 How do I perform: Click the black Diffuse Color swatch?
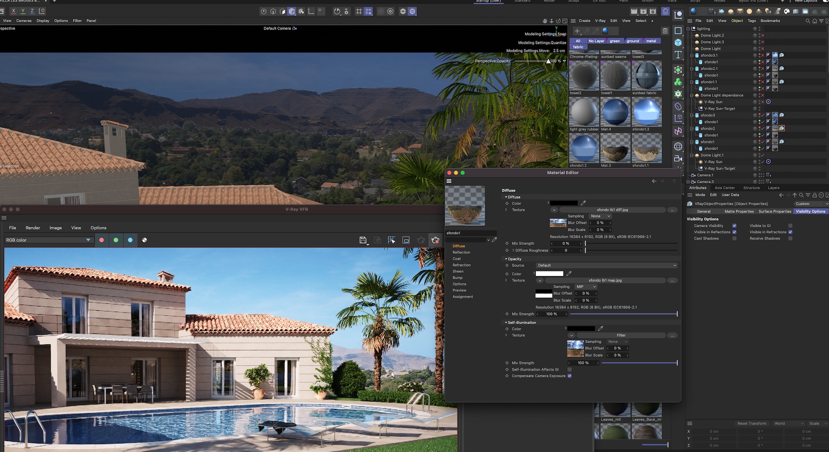pos(564,203)
